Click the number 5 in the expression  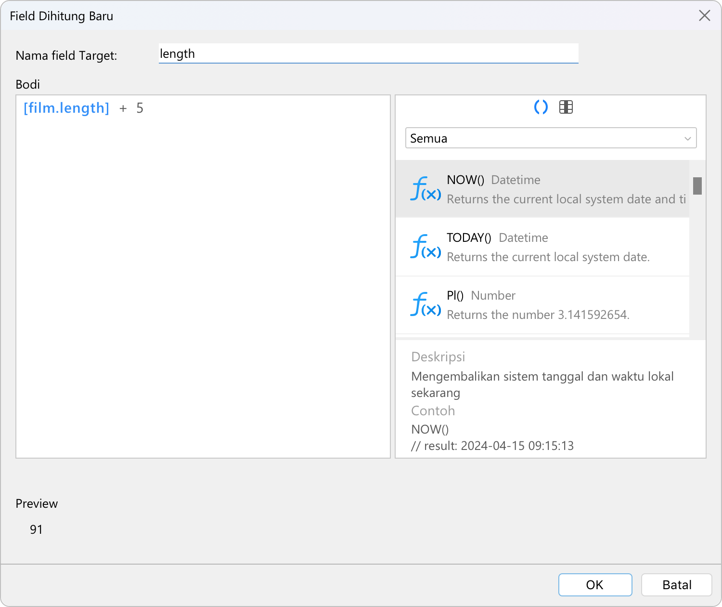(x=140, y=108)
